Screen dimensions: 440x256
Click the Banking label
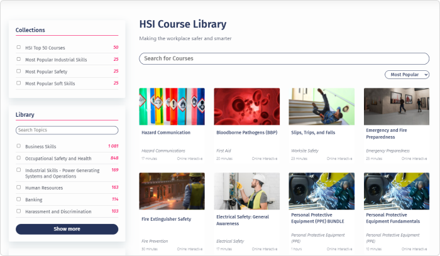tap(34, 200)
